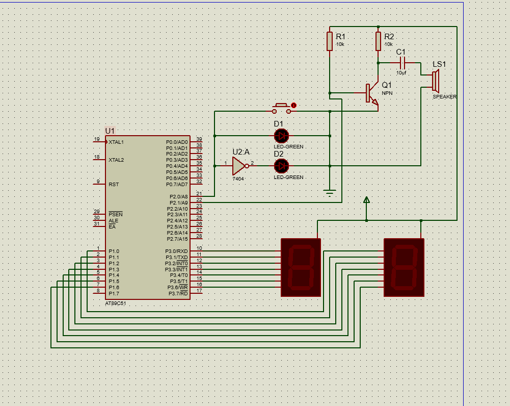Click the 10k value beside R2
Image resolution: width=510 pixels, height=406 pixels.
[388, 44]
